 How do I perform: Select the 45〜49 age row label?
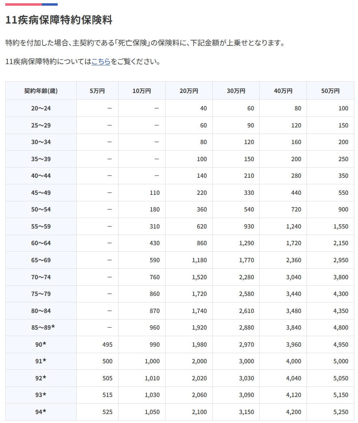[x=41, y=193]
